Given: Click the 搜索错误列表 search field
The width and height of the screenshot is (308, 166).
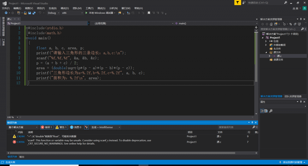Looking at the screenshot, I should click(235, 127).
